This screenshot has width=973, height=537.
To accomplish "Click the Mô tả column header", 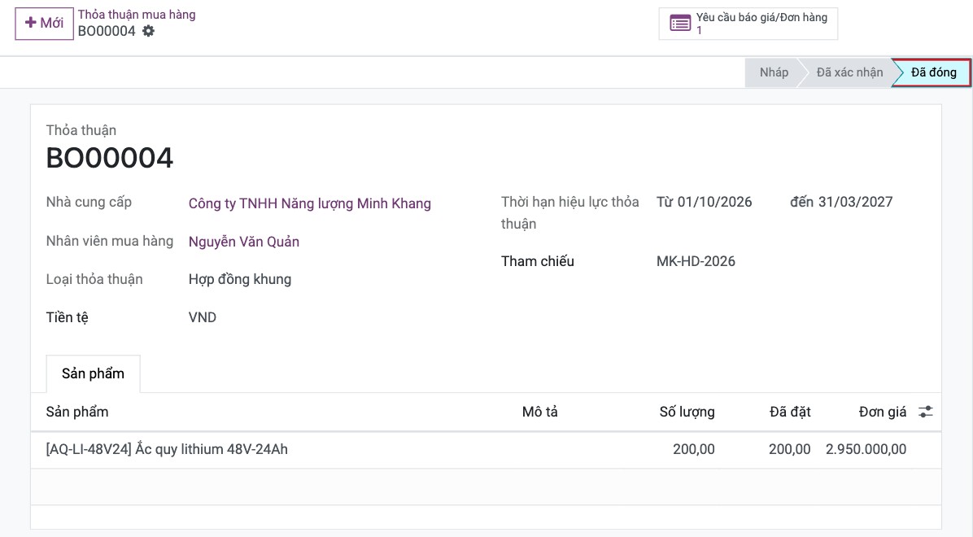I will click(x=540, y=412).
